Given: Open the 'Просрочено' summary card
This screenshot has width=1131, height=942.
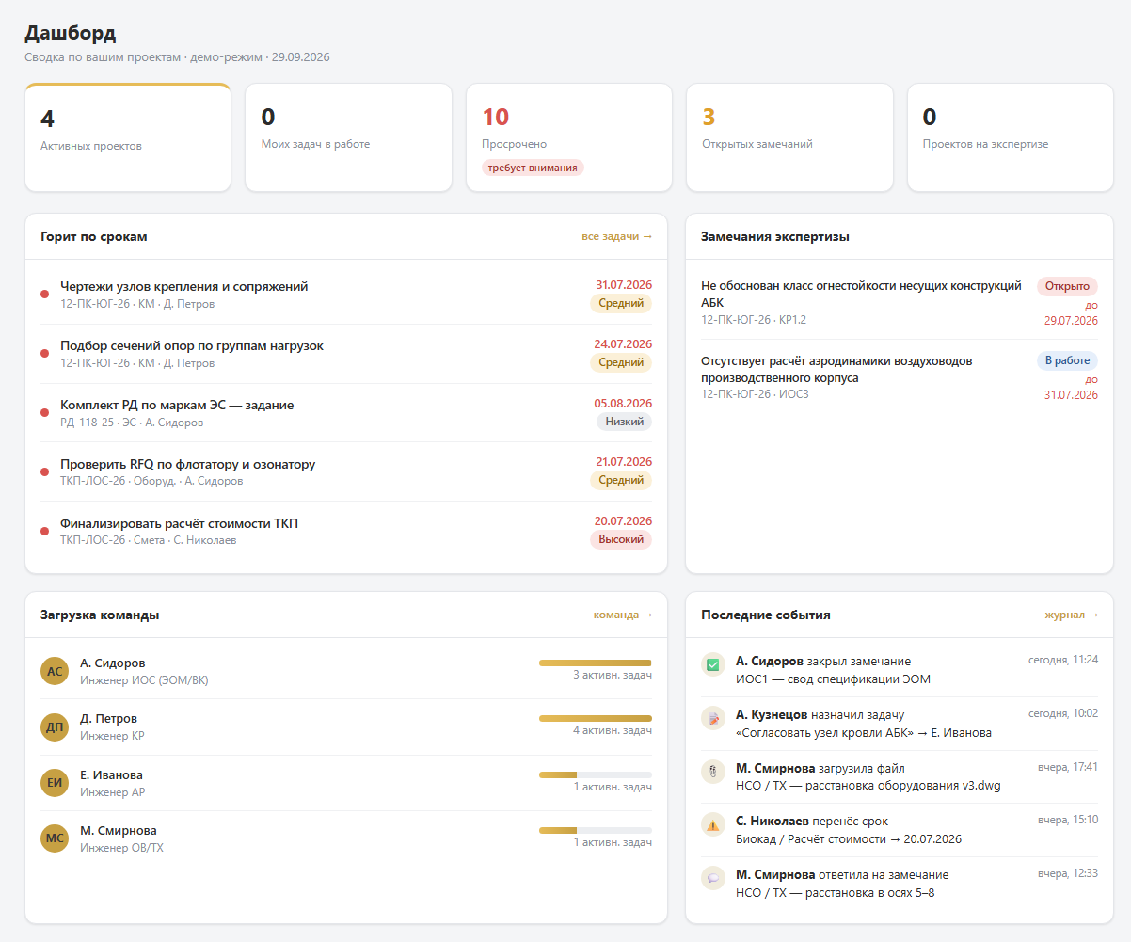Looking at the screenshot, I should pos(569,137).
